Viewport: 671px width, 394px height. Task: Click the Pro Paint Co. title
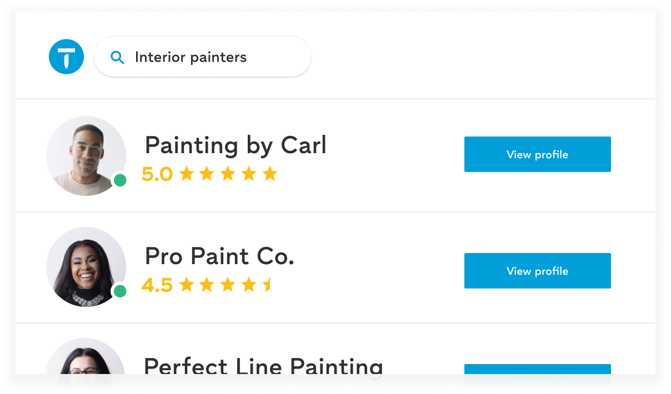pyautogui.click(x=219, y=256)
